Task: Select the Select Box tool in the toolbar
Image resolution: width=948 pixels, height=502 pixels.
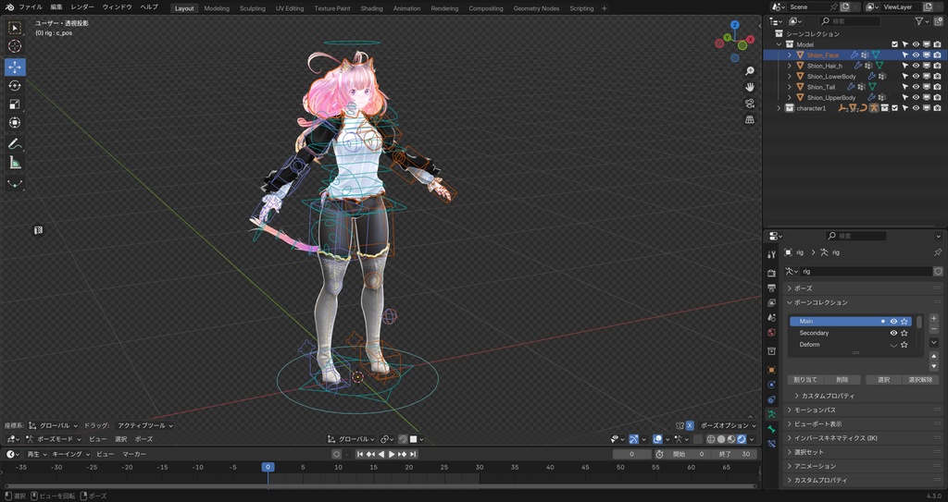Action: [15, 28]
